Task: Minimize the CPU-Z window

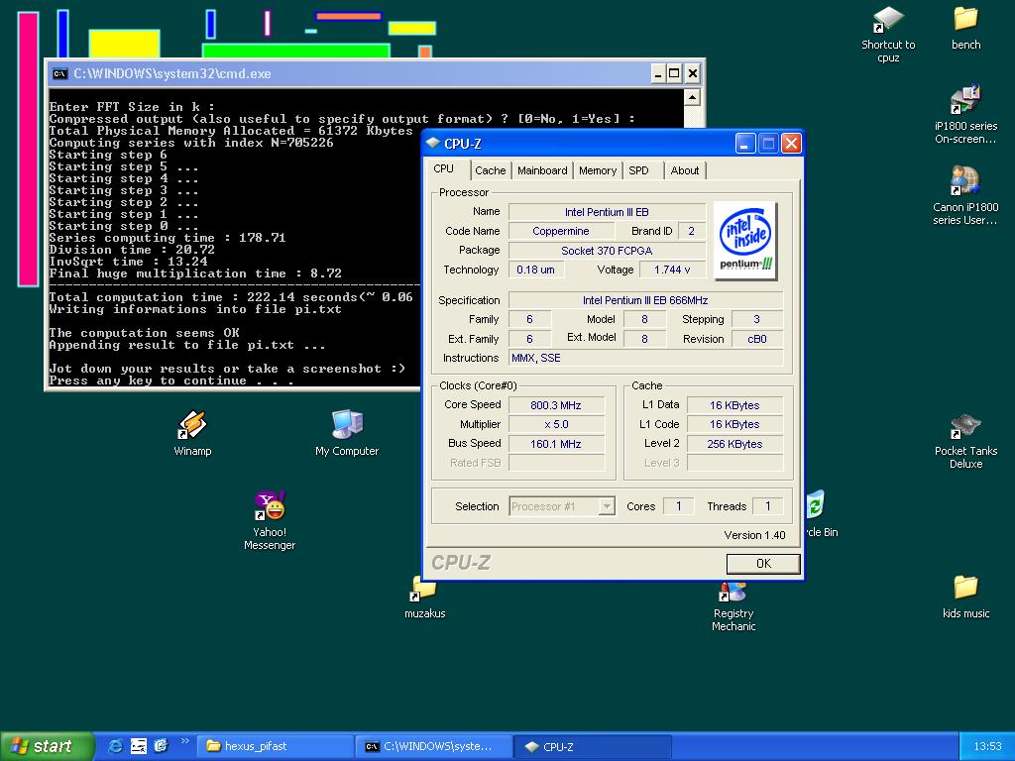Action: (745, 143)
